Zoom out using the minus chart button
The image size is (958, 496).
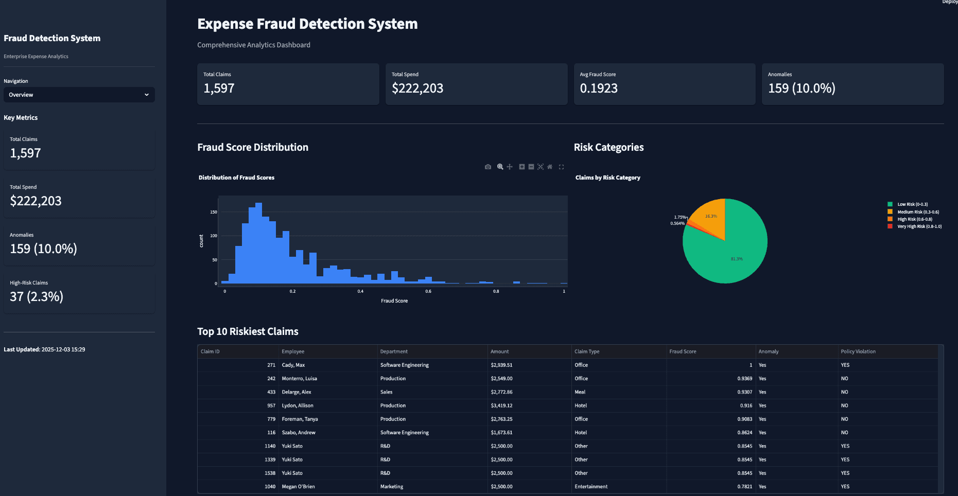click(x=531, y=167)
